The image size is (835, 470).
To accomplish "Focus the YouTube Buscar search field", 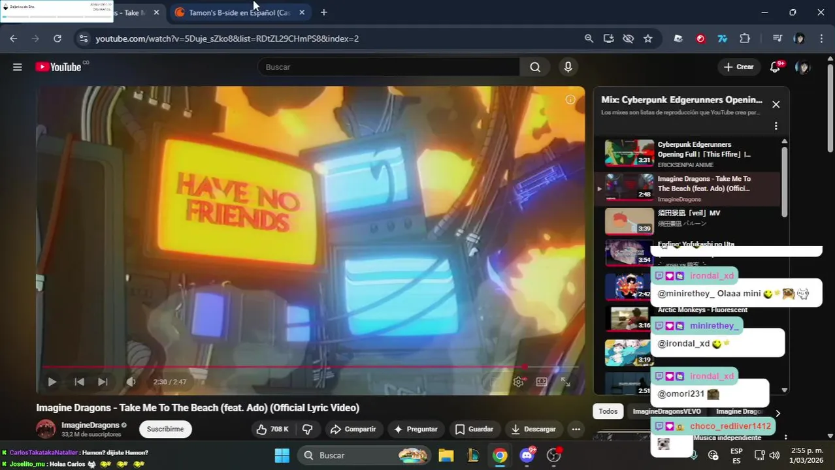I will pyautogui.click(x=389, y=67).
